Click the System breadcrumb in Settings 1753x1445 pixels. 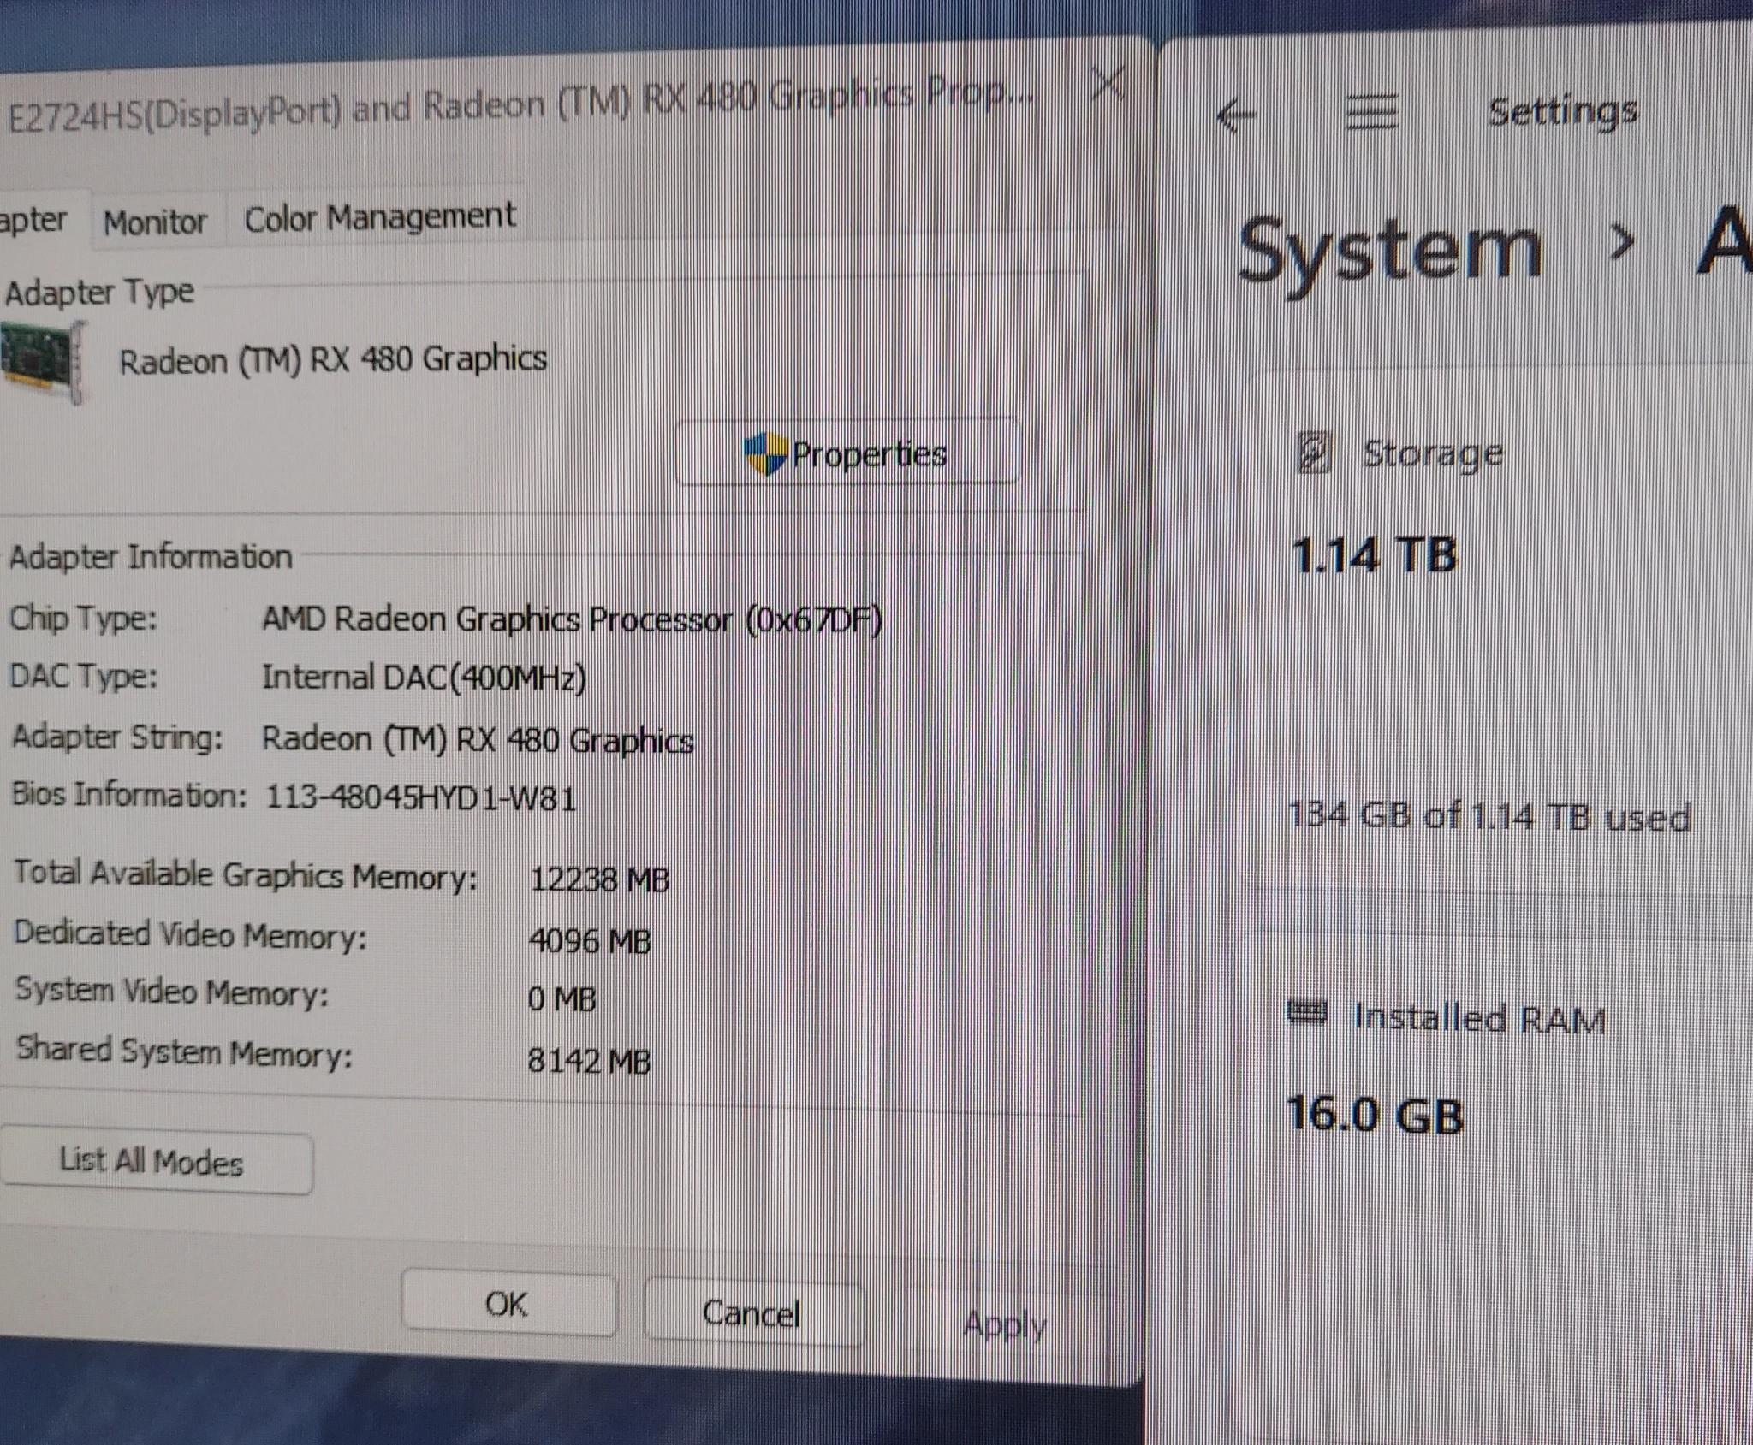pyautogui.click(x=1389, y=250)
